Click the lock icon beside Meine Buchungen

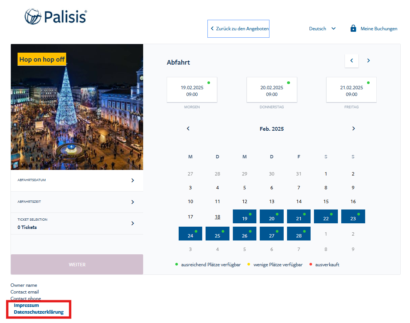point(353,28)
